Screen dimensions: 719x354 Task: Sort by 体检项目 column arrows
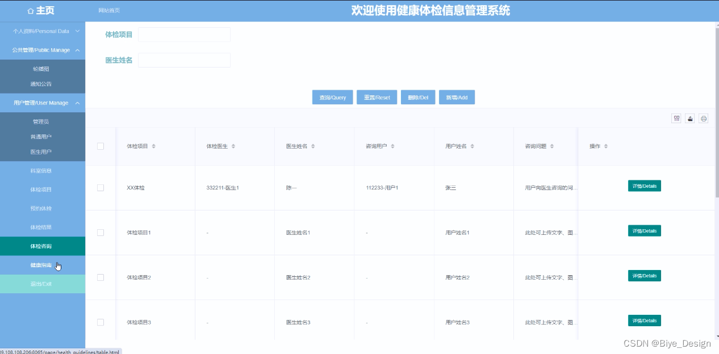point(153,146)
